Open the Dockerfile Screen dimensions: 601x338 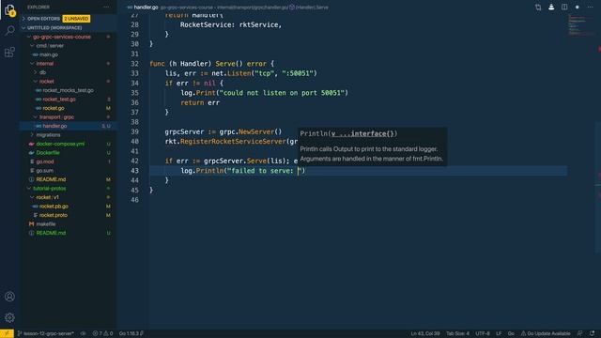48,152
